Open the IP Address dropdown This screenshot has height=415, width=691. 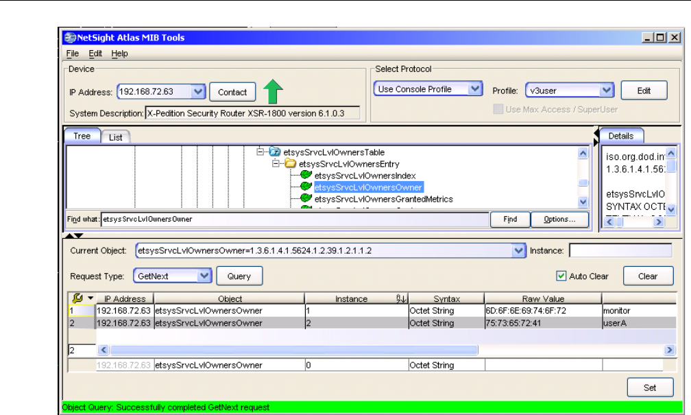coord(198,92)
